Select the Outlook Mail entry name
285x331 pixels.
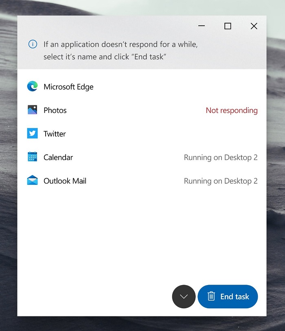[65, 181]
